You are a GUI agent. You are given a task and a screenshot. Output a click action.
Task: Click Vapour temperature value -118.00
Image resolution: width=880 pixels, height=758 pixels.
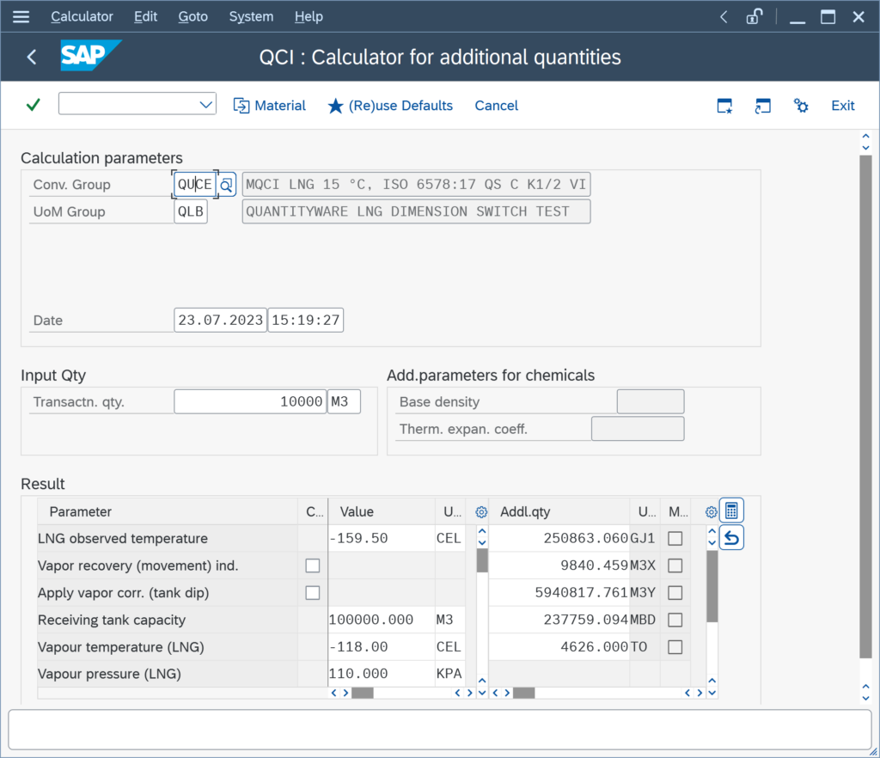point(381,647)
